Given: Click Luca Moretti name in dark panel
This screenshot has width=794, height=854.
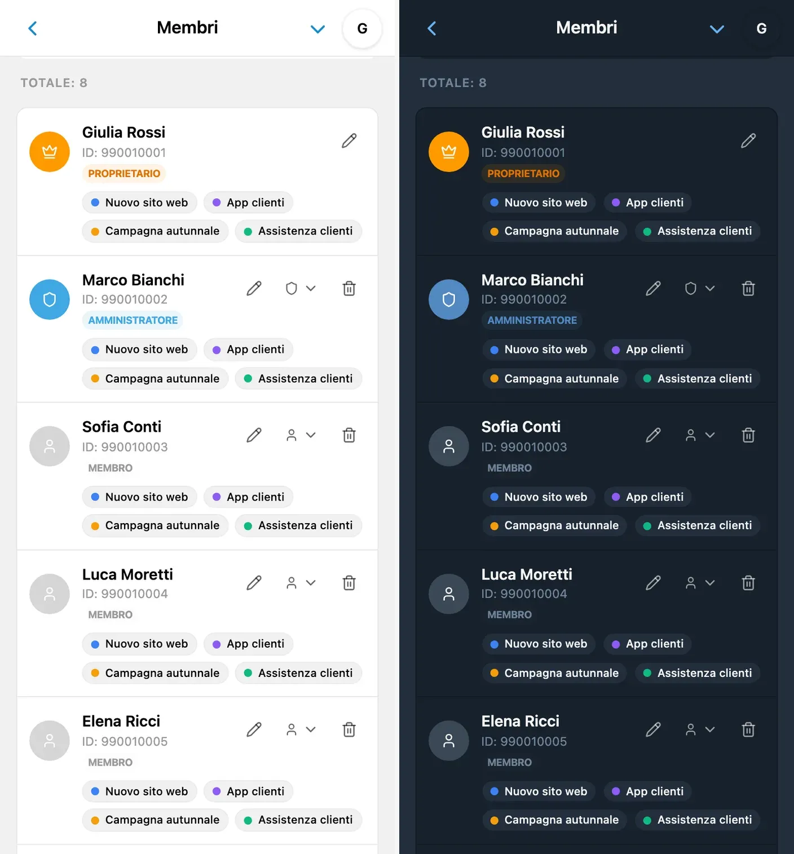Looking at the screenshot, I should [527, 574].
